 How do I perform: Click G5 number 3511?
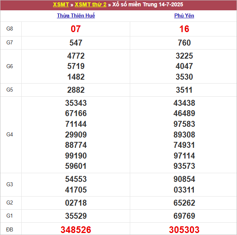point(184,90)
